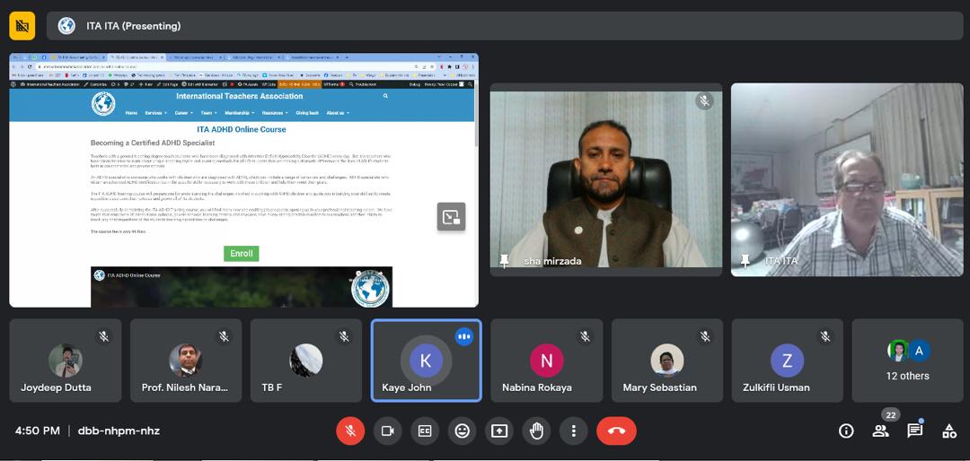Select the TB F participant tile
The image size is (970, 461).
tap(306, 361)
